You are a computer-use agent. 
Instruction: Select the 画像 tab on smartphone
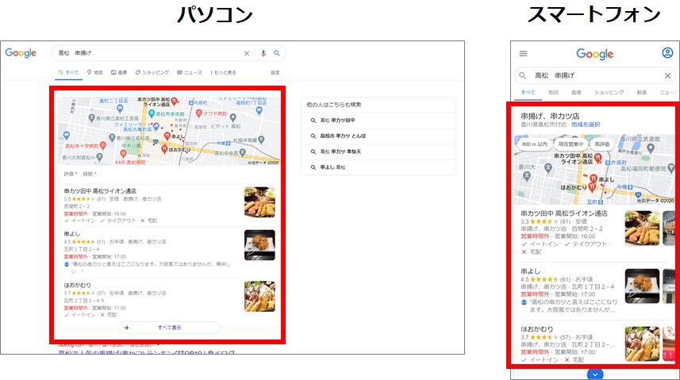(x=576, y=92)
